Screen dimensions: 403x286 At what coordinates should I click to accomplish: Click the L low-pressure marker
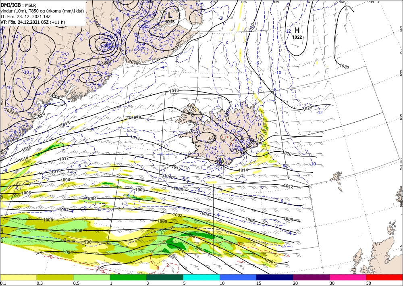[x=170, y=15]
